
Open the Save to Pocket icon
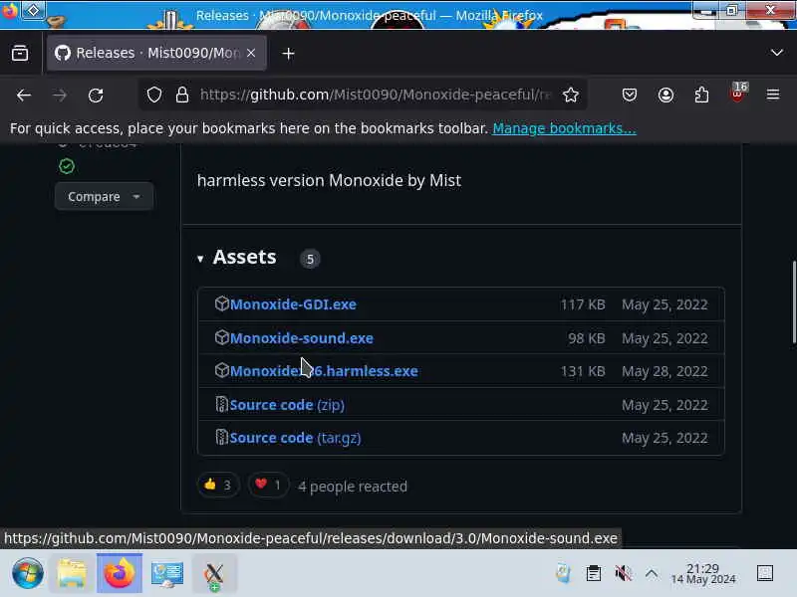tap(630, 95)
